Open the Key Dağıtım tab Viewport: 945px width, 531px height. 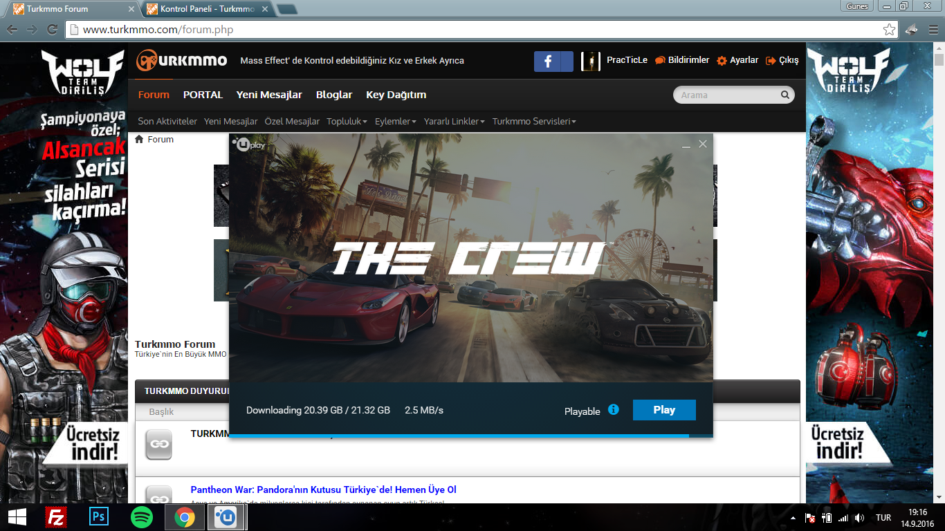(x=396, y=95)
